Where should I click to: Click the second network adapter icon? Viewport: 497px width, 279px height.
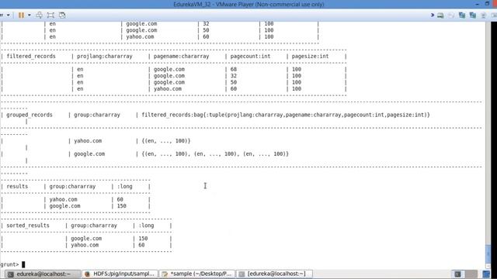473,15
